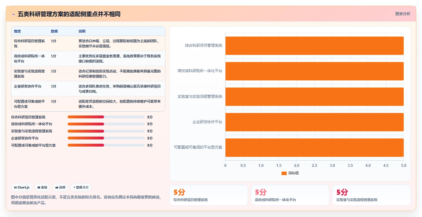Click the 可配置或可集成的平台型方案 progress bar
The height and width of the screenshot is (217, 422).
[x=106, y=145]
